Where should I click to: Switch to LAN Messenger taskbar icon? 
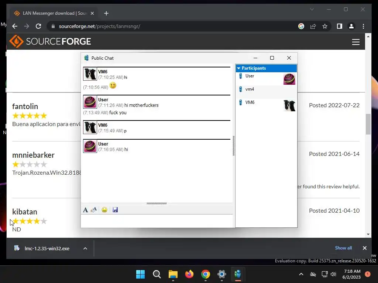[x=238, y=274]
